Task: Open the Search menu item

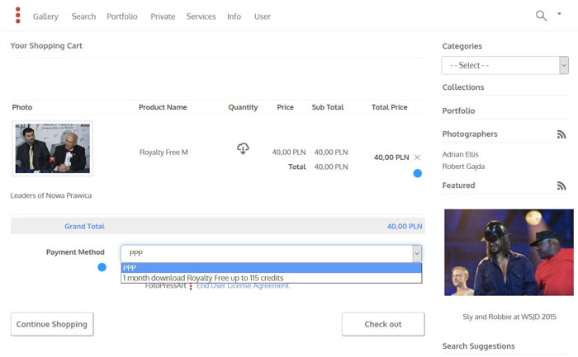Action: (x=83, y=16)
